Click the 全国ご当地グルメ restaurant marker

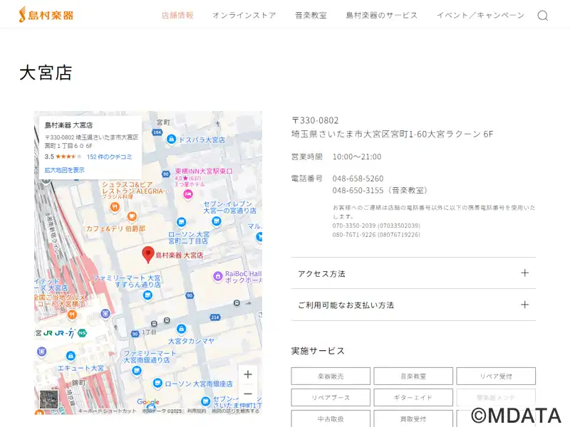(72, 315)
